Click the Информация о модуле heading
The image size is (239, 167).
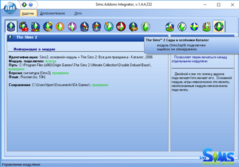[34, 49]
